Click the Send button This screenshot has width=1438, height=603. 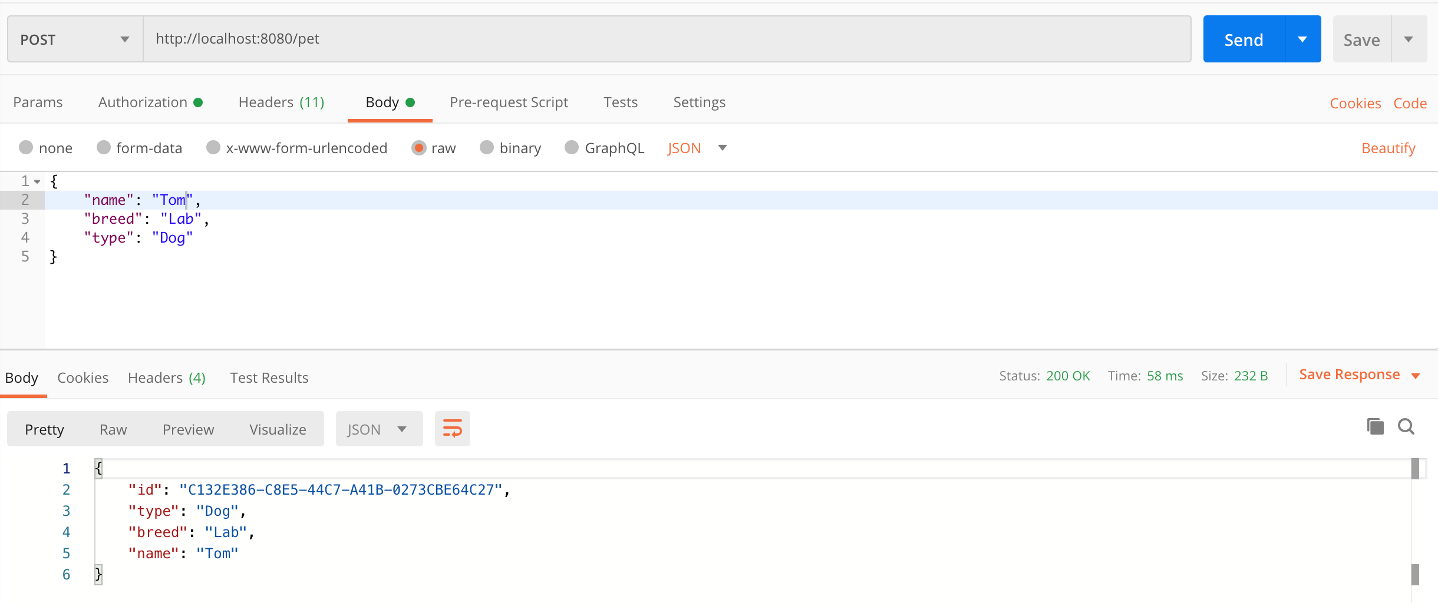(1244, 39)
